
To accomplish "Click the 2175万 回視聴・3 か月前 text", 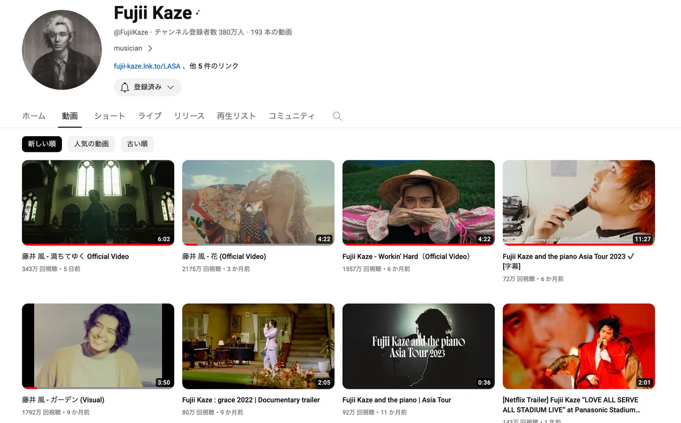I will click(x=216, y=269).
